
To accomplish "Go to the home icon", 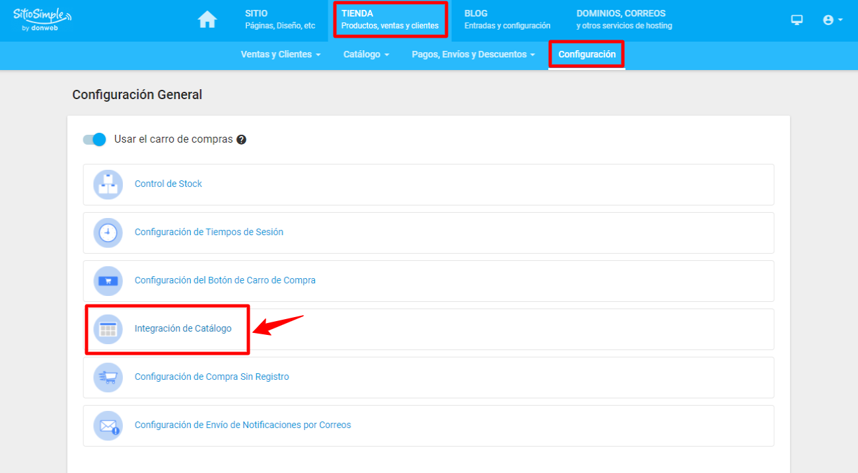I will 207,20.
